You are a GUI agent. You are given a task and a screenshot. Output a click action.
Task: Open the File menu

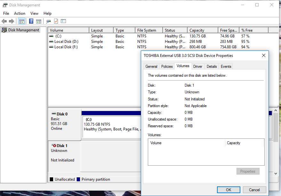coord(6,13)
